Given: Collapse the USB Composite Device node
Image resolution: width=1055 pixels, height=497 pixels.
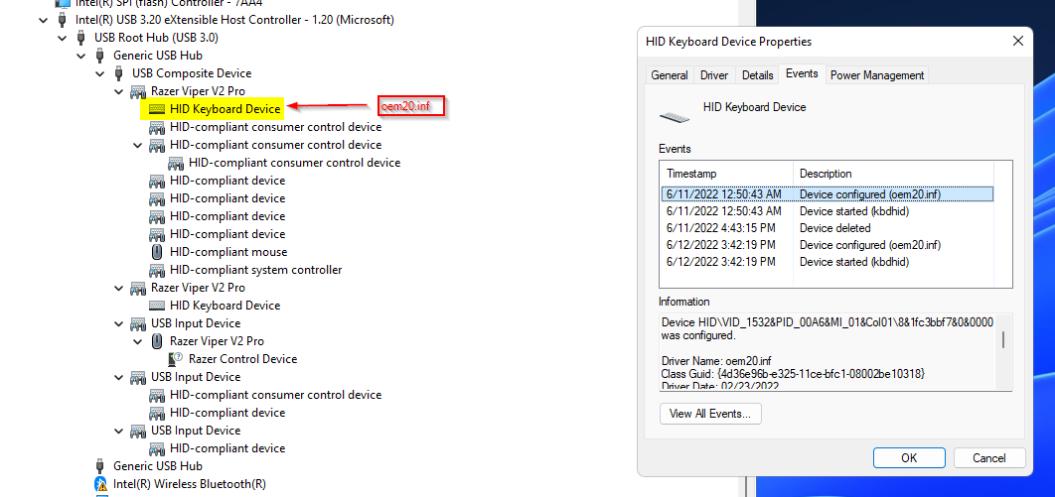Looking at the screenshot, I should [x=100, y=73].
